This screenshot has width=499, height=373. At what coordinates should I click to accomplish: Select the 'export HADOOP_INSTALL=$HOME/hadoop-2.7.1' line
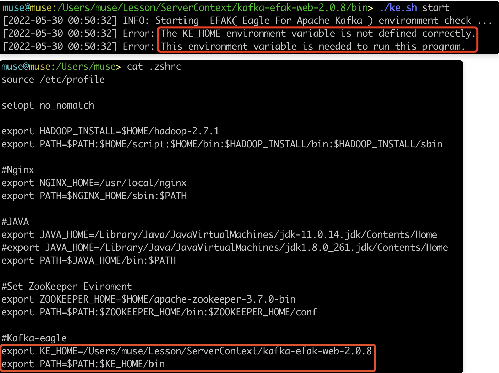point(110,131)
